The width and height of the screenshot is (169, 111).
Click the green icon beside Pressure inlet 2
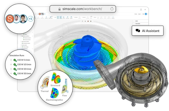24,40
